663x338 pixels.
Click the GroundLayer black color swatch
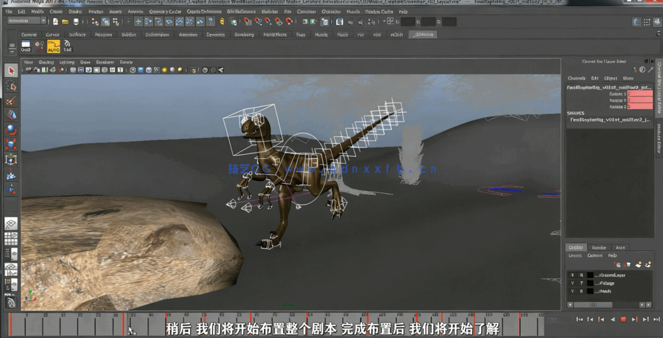pyautogui.click(x=590, y=275)
